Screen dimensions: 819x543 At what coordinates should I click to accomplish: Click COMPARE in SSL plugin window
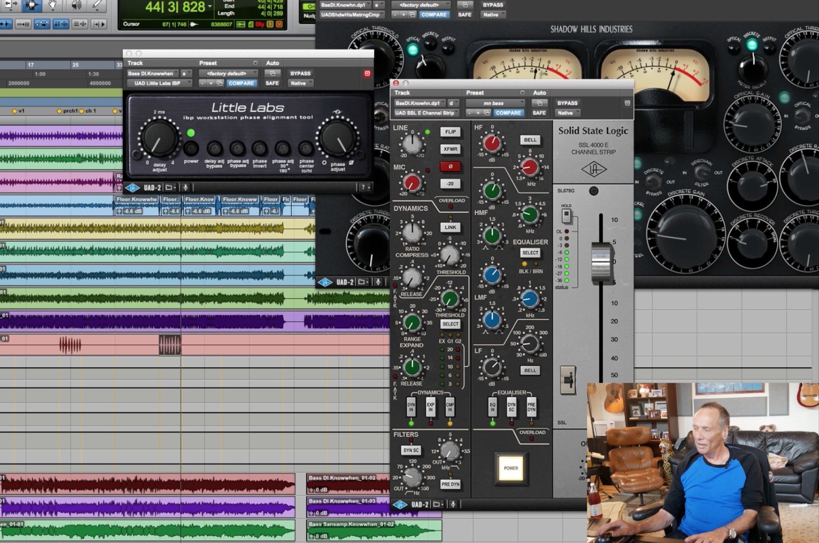click(x=508, y=113)
